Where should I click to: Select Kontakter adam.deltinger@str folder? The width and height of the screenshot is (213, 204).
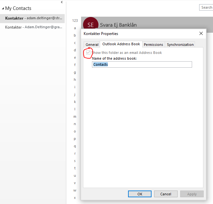32,18
